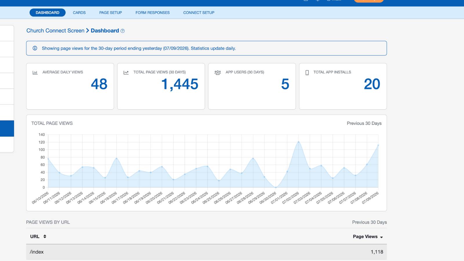
Task: Click the help icon beside Dashboard
Action: pyautogui.click(x=123, y=31)
